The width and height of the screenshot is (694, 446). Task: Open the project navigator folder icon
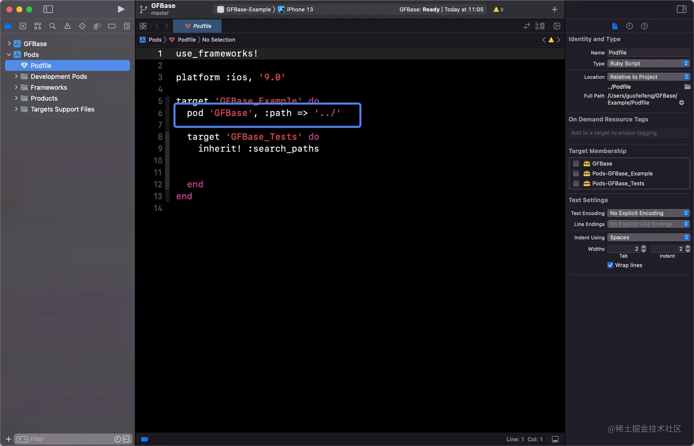coord(8,26)
